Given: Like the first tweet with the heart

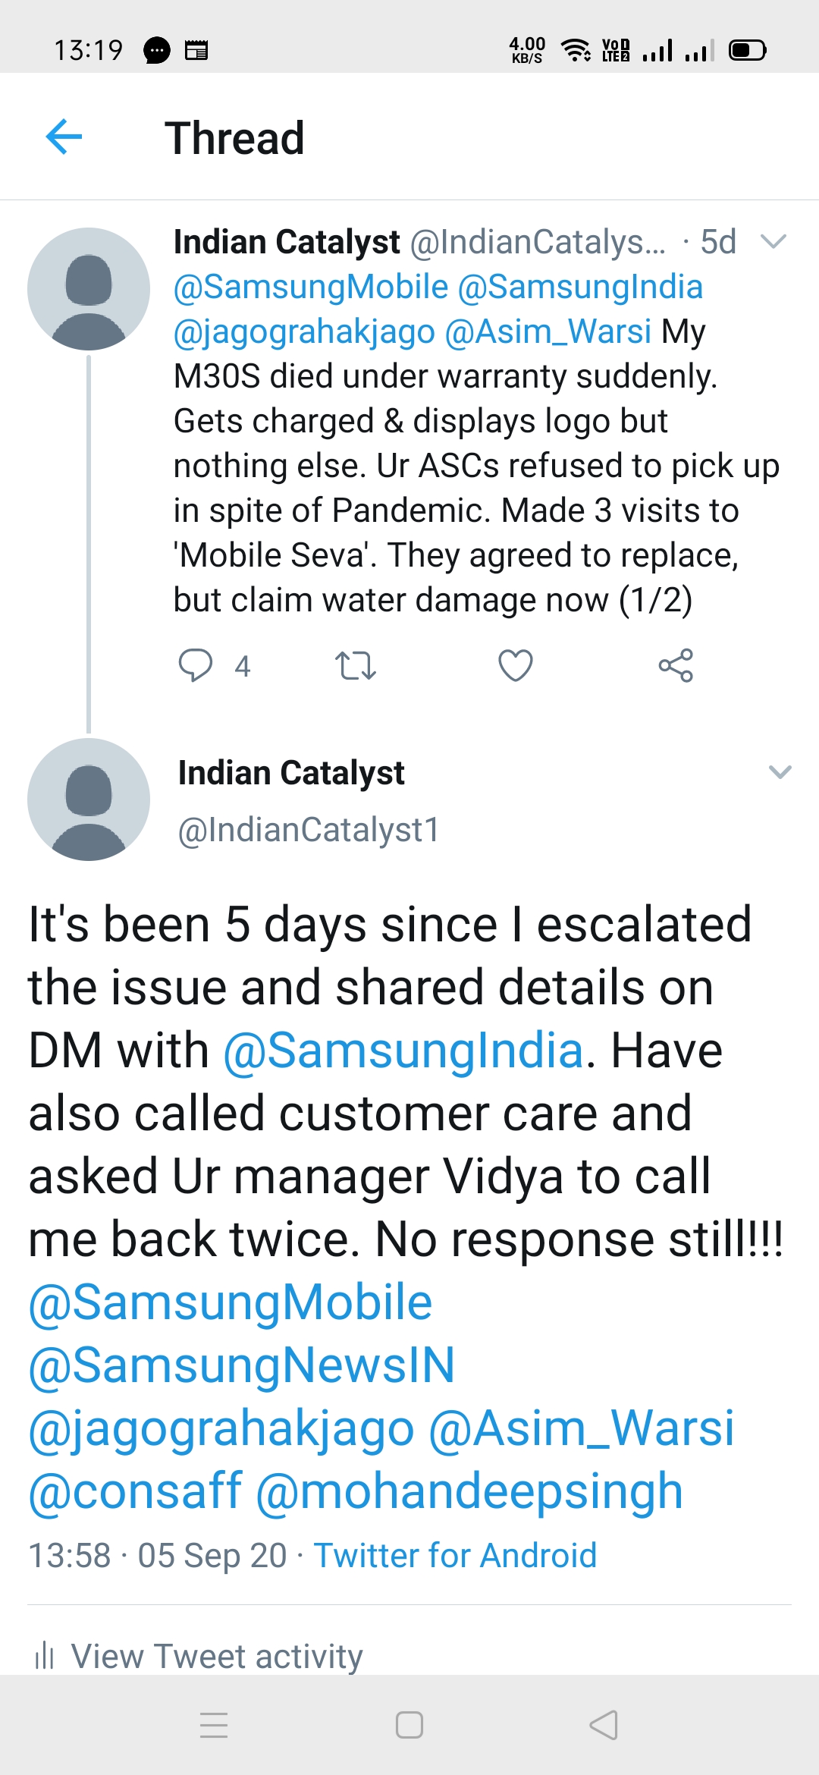Looking at the screenshot, I should [x=515, y=665].
